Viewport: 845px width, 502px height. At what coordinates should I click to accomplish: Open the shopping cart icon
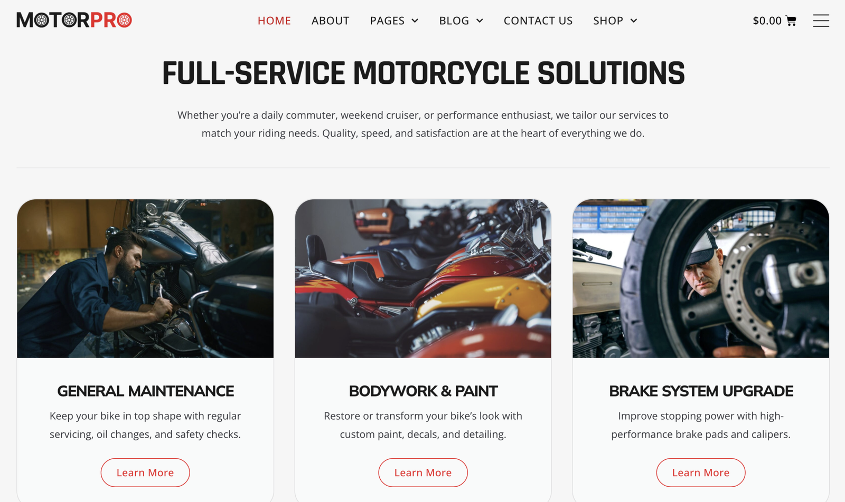click(x=791, y=21)
